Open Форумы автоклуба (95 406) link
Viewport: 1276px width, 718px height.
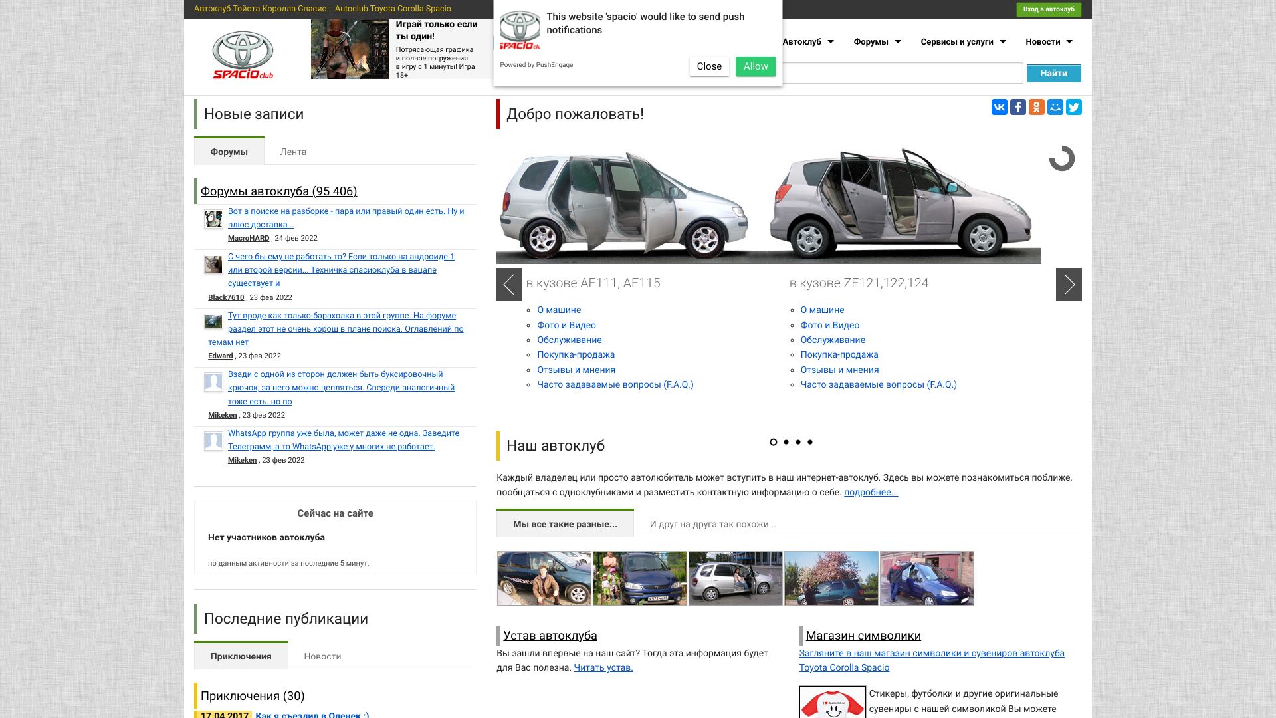tap(278, 191)
